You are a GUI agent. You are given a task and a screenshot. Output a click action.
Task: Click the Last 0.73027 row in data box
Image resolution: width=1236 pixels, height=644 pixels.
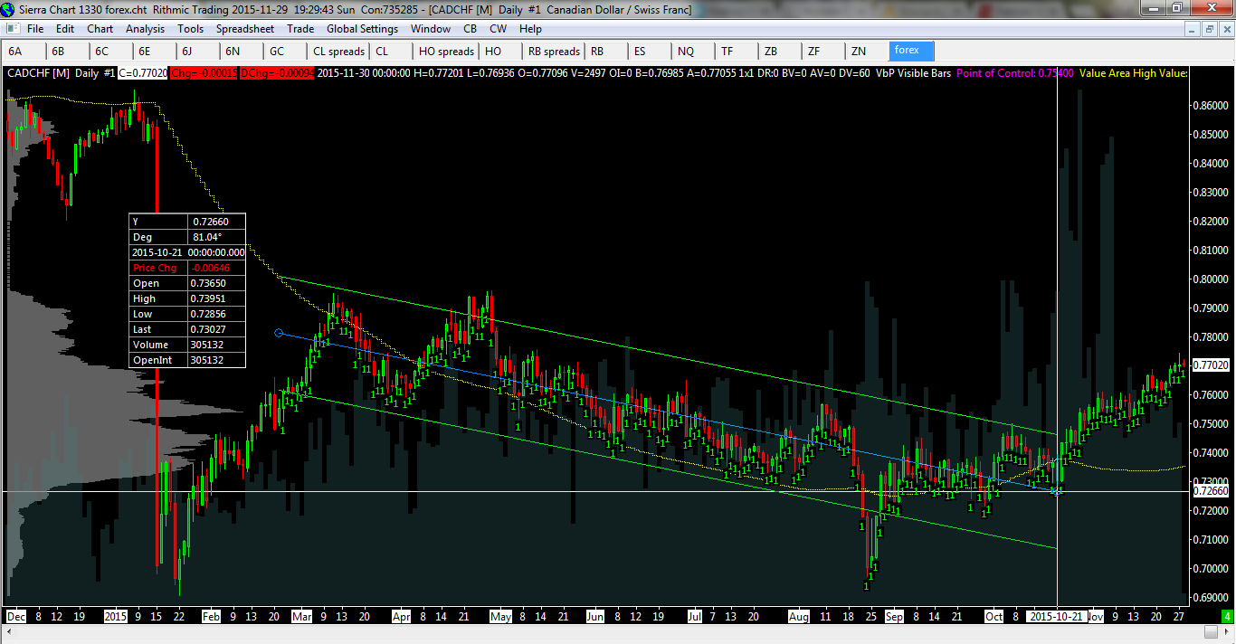(187, 329)
